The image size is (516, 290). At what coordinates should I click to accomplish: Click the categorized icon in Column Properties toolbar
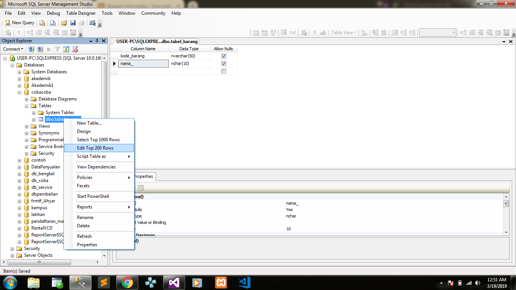click(140, 188)
